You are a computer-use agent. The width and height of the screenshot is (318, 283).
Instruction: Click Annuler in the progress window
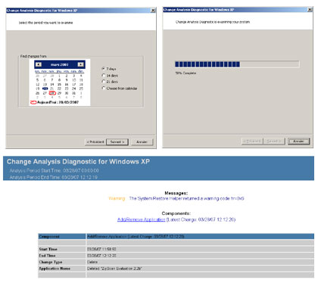[x=298, y=141]
